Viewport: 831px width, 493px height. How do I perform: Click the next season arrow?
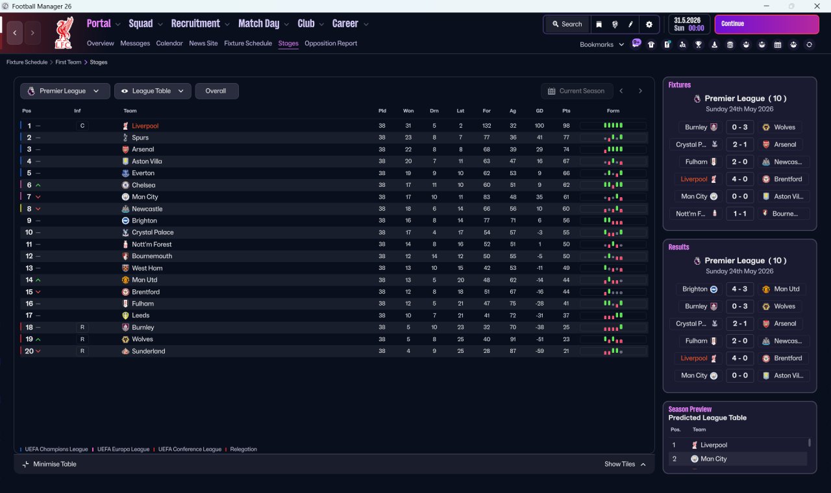640,91
